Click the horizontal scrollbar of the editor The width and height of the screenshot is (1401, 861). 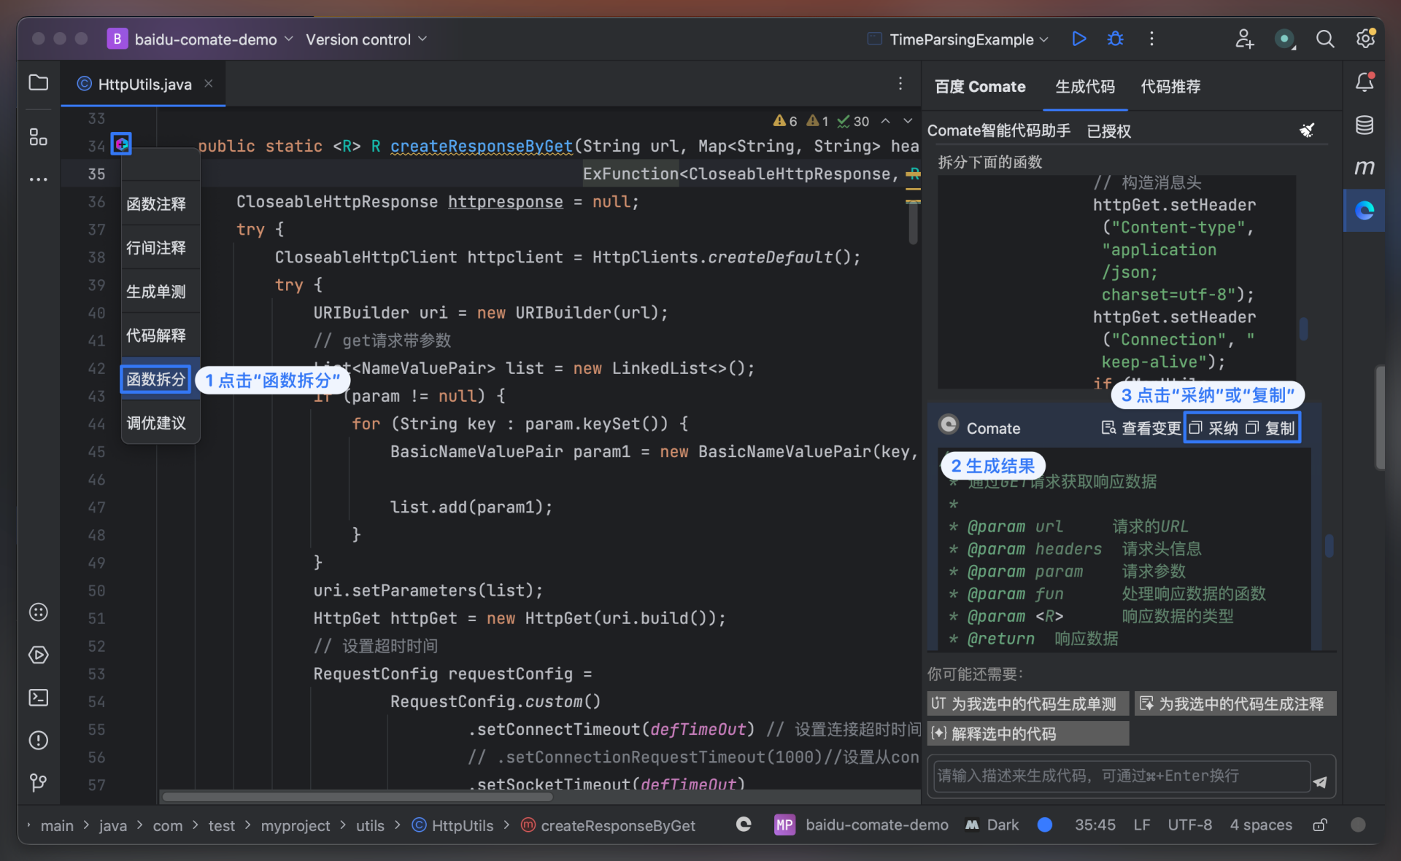[x=358, y=797]
